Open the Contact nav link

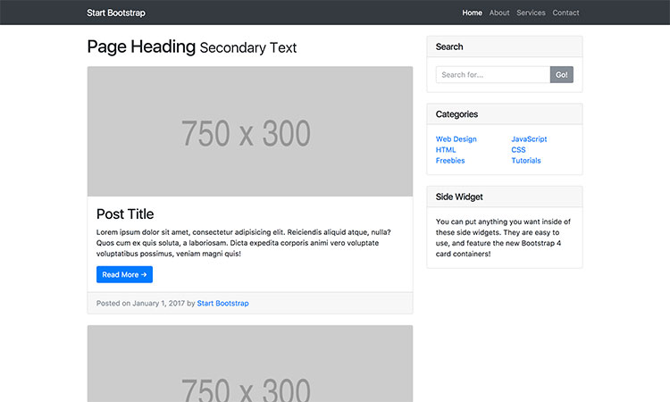pyautogui.click(x=565, y=13)
